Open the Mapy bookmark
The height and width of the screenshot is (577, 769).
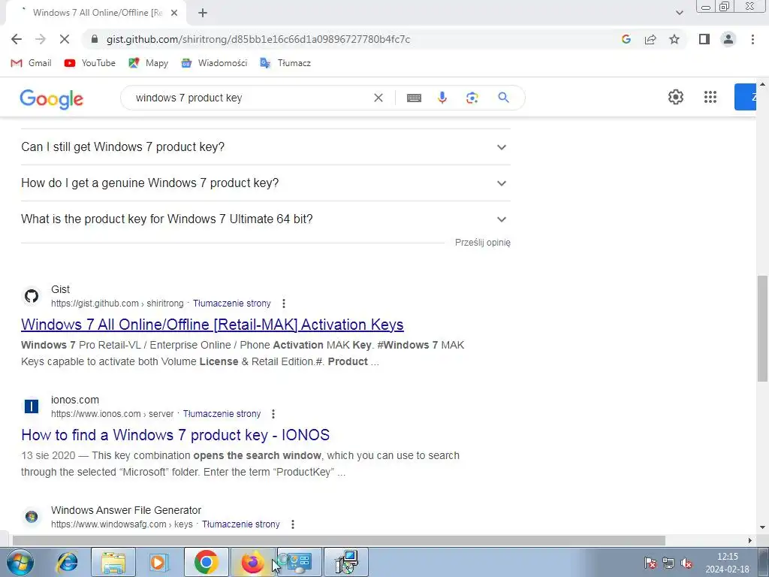[x=148, y=63]
